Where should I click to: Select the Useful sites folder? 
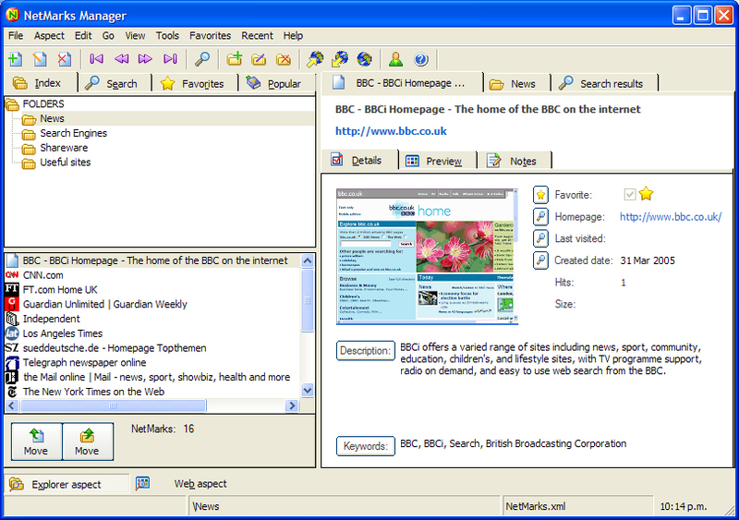coord(65,163)
